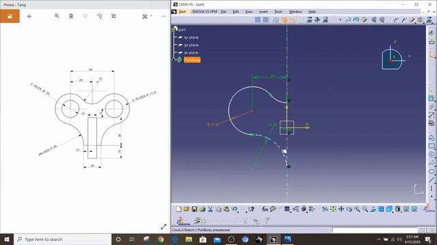
Task: Open the See more ellipsis in Photos
Action: tap(164, 16)
